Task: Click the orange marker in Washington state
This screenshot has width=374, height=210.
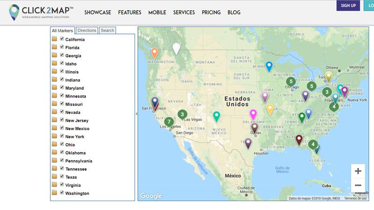Action: click(154, 53)
